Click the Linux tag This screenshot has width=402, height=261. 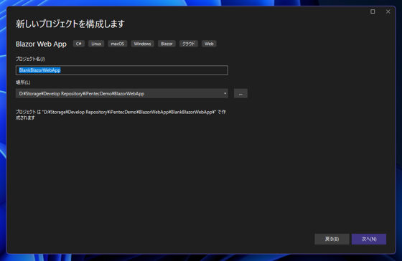coord(96,44)
